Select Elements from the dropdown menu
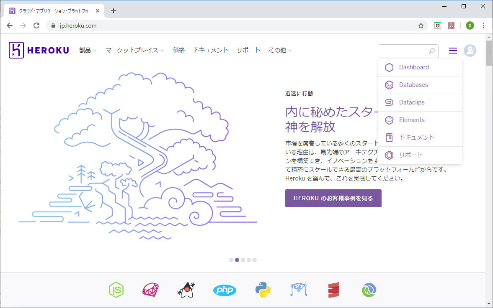The height and width of the screenshot is (308, 493). (420, 120)
